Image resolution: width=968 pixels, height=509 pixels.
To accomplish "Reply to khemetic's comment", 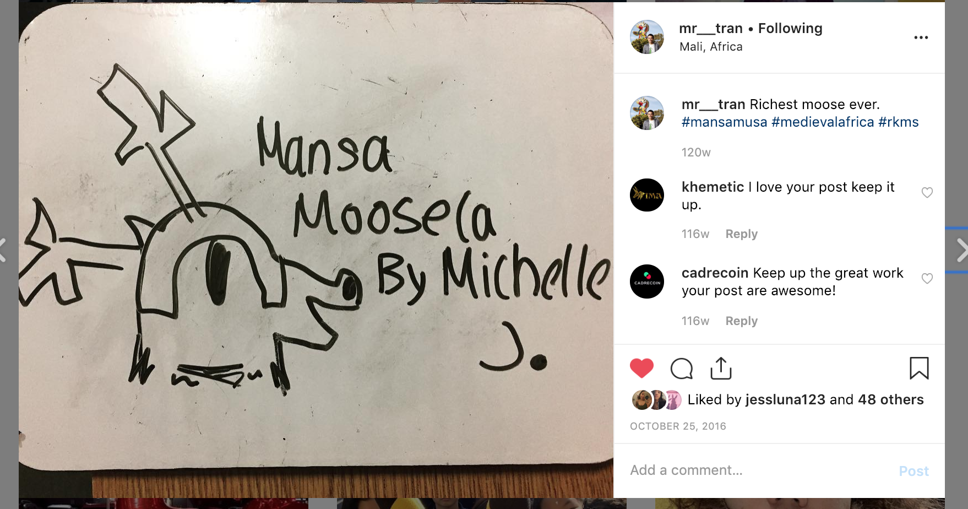I will [x=741, y=234].
